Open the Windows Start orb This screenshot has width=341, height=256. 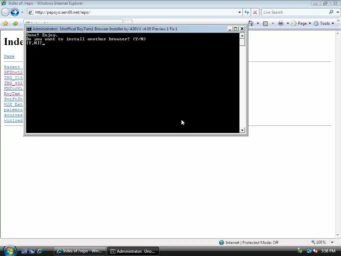pos(9,250)
